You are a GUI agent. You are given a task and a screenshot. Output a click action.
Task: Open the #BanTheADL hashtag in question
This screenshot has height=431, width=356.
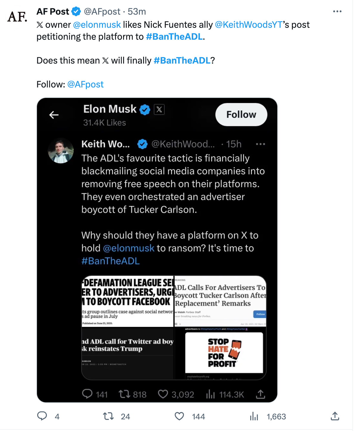click(x=182, y=60)
